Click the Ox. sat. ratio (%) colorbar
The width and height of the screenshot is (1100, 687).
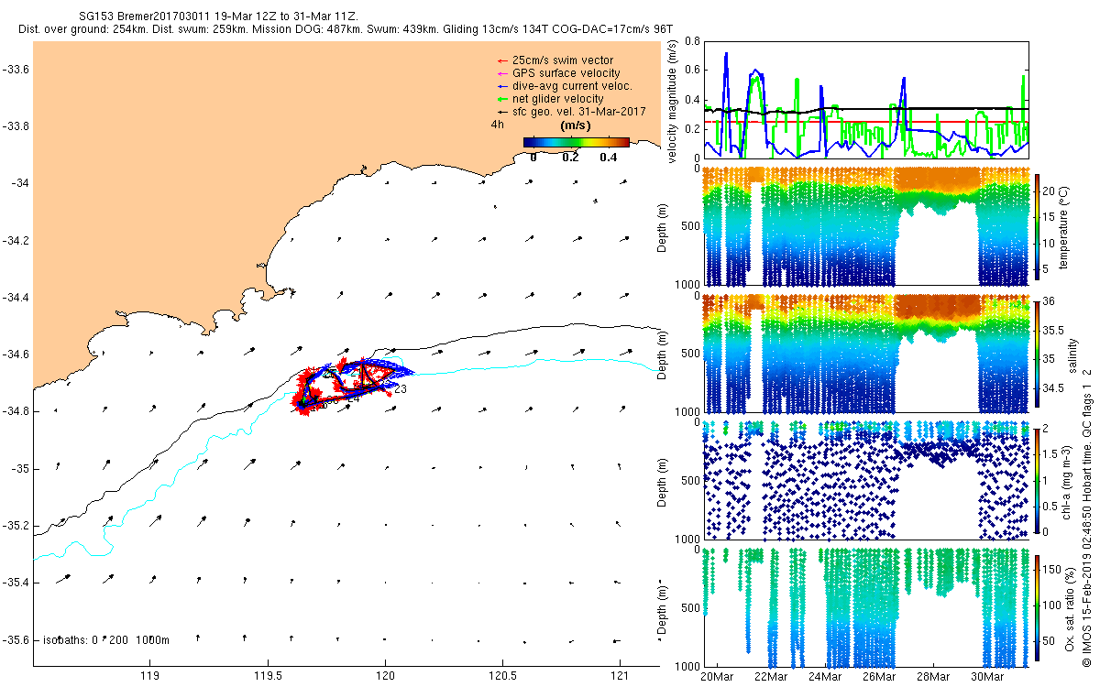(1037, 606)
